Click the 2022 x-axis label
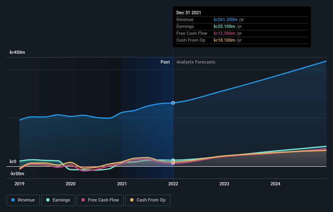Image resolution: width=333 pixels, height=212 pixels. (x=173, y=184)
